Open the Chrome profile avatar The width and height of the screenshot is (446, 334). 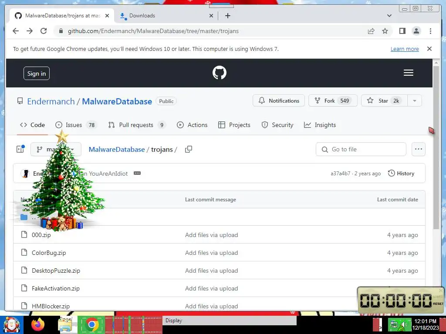[416, 31]
